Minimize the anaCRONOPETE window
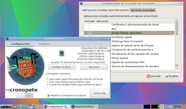 102,39
